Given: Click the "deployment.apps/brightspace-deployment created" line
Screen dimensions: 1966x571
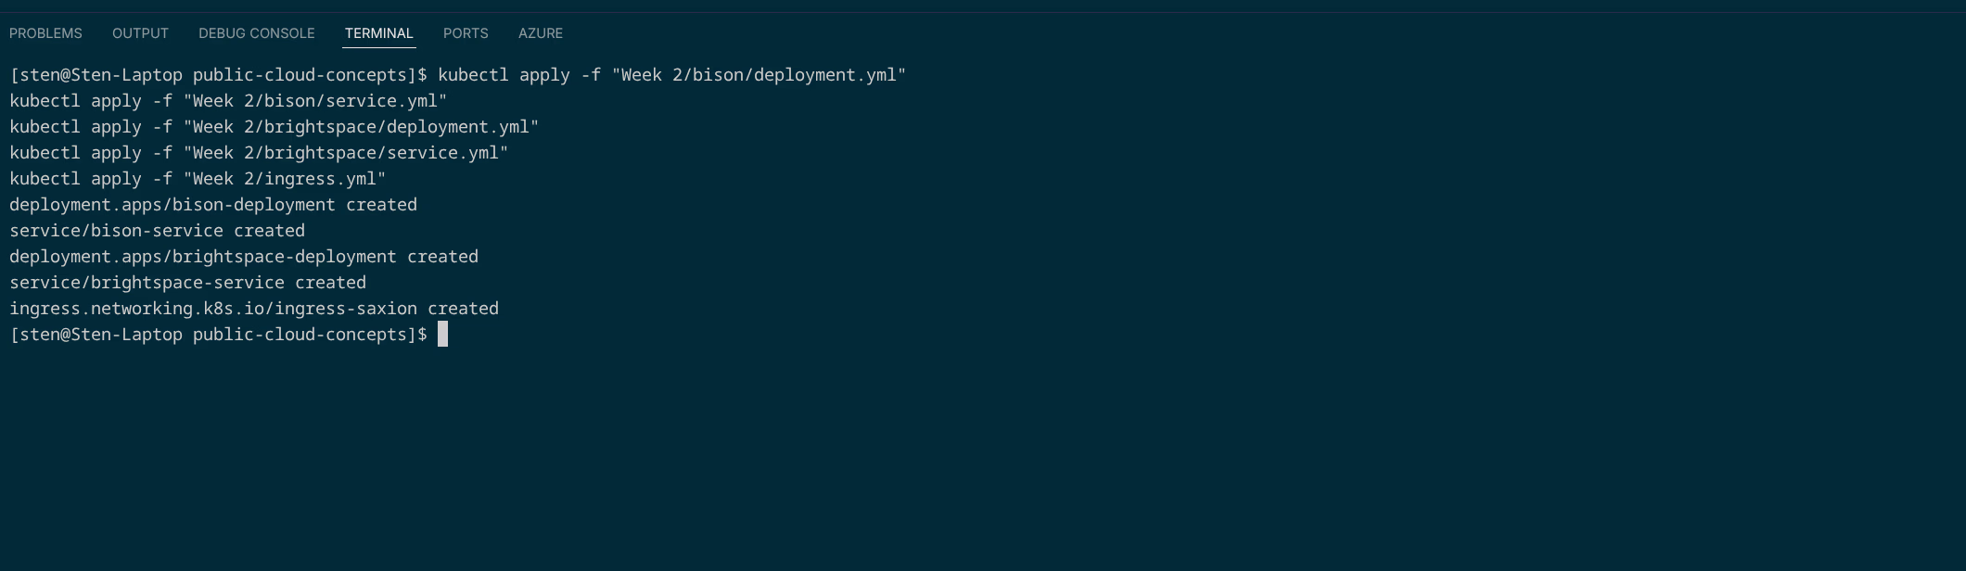Looking at the screenshot, I should tap(243, 257).
